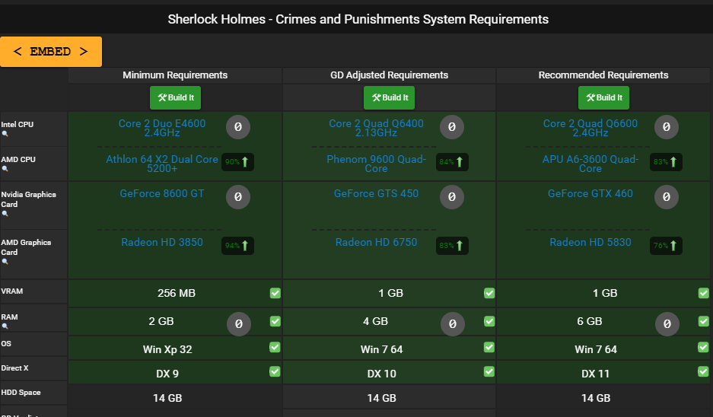Click Build It under GD Adjusted Requirements
The width and height of the screenshot is (713, 417).
point(390,97)
